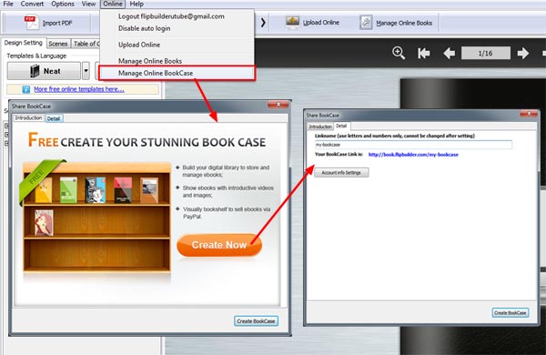
Task: Click the Neat template book icon
Action: (x=35, y=71)
